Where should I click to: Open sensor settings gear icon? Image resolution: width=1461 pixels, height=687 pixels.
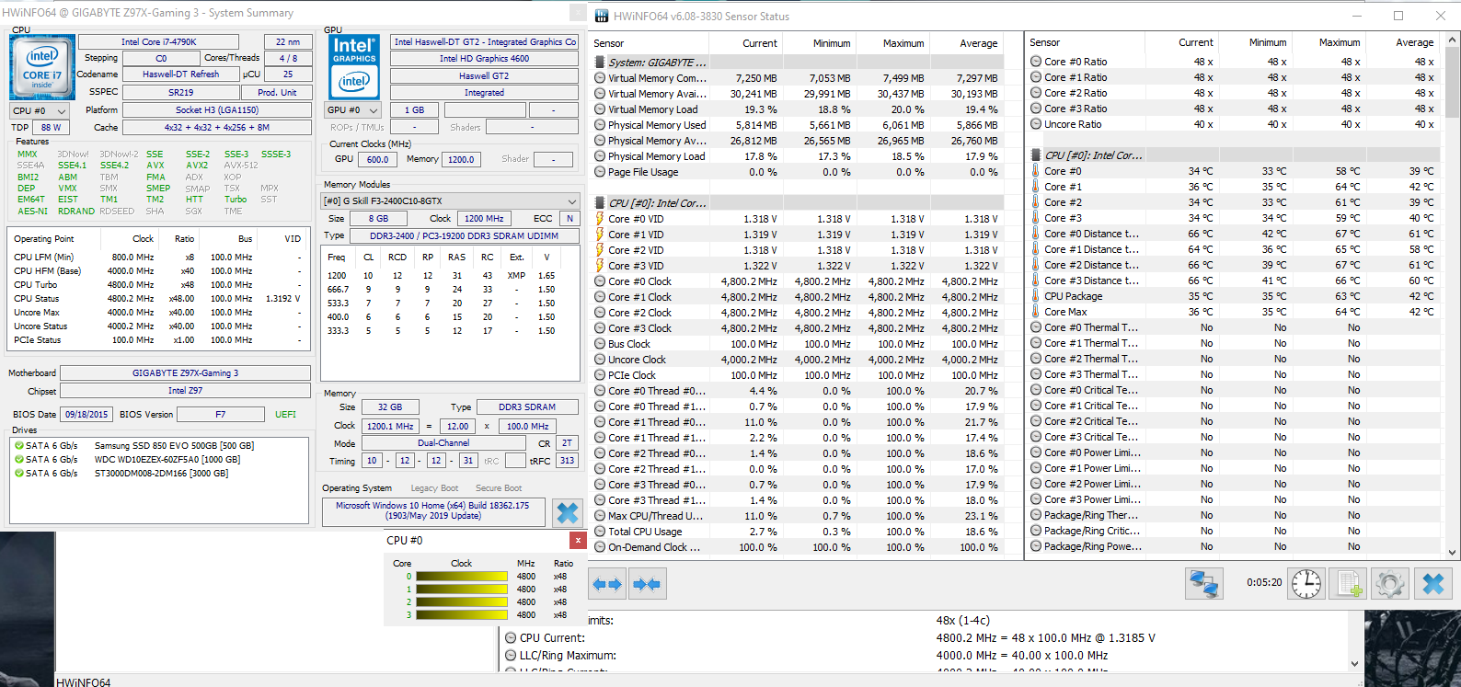1390,583
